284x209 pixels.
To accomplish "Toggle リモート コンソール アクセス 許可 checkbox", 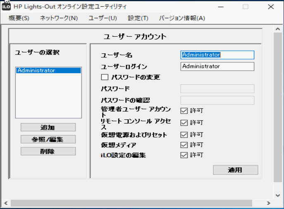I will coord(184,123).
